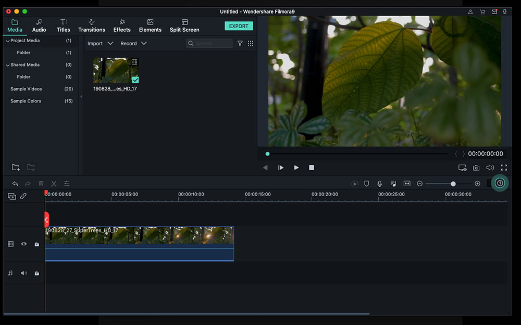Toggle the audio track lock
521x325 pixels.
click(37, 273)
